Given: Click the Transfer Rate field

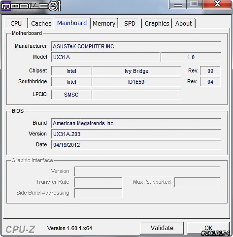Looking at the screenshot, I should pos(99,182).
